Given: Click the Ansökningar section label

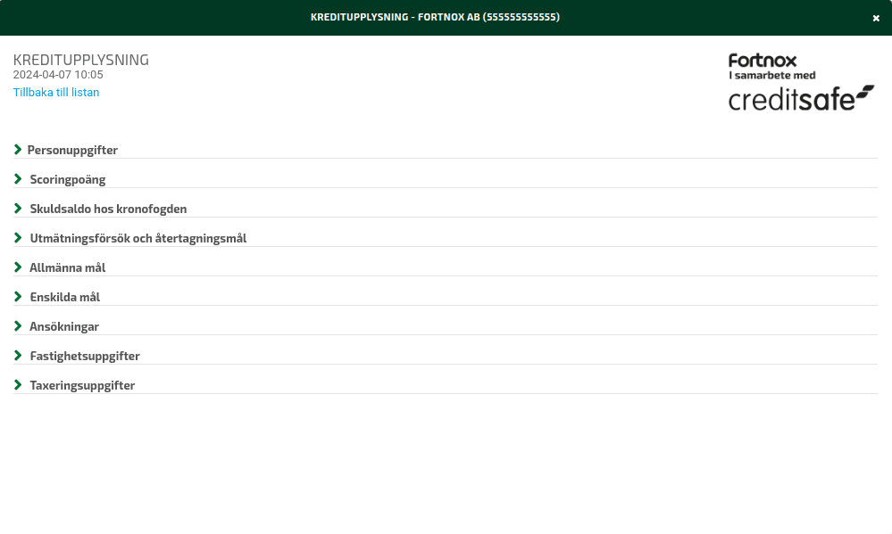Looking at the screenshot, I should coord(64,326).
